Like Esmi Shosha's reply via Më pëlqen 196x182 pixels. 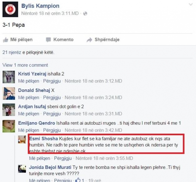40,158
